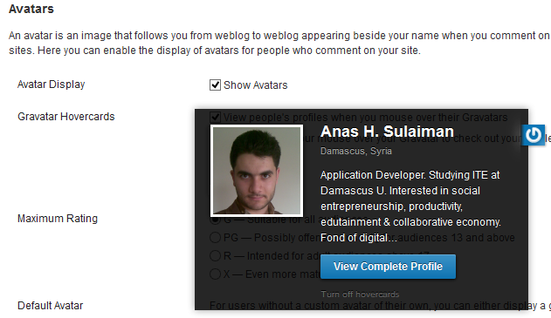Screen dimensions: 551x318
Task: Click the Anas H. Sulaiman name heading
Action: pyautogui.click(x=387, y=132)
